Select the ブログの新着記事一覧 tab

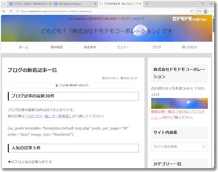point(120,4)
